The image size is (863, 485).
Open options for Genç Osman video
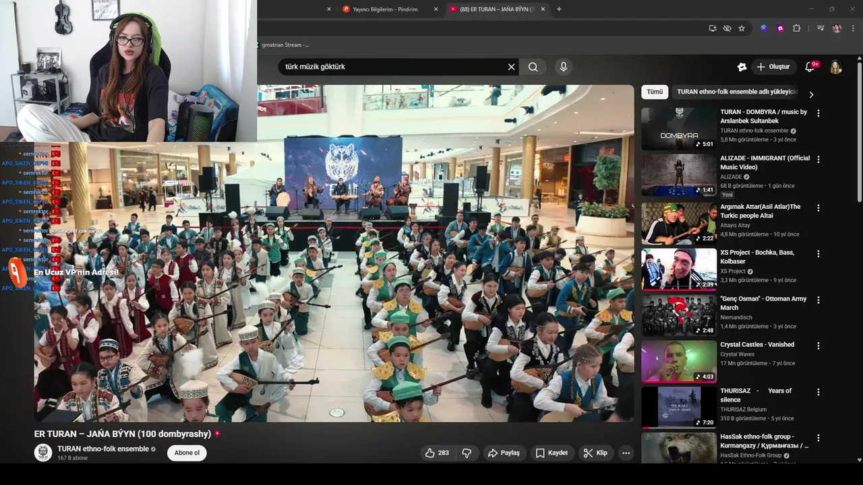819,300
